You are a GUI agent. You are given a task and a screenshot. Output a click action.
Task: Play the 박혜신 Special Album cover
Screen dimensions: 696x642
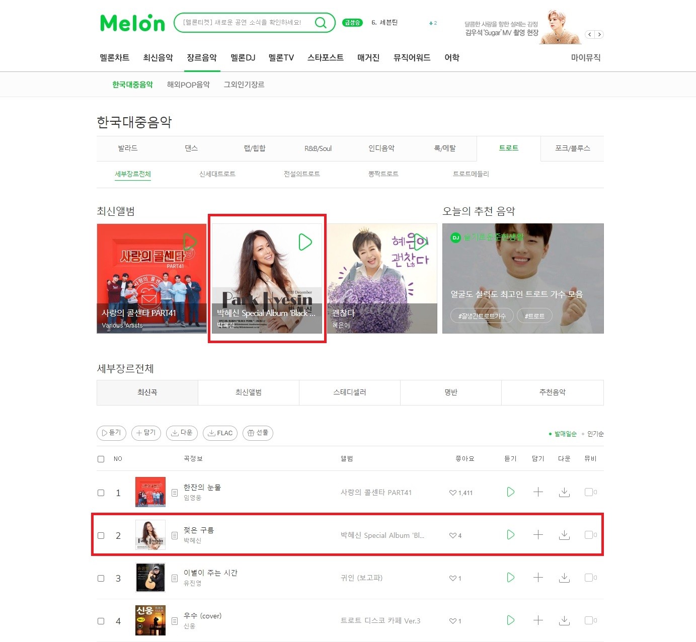click(305, 242)
